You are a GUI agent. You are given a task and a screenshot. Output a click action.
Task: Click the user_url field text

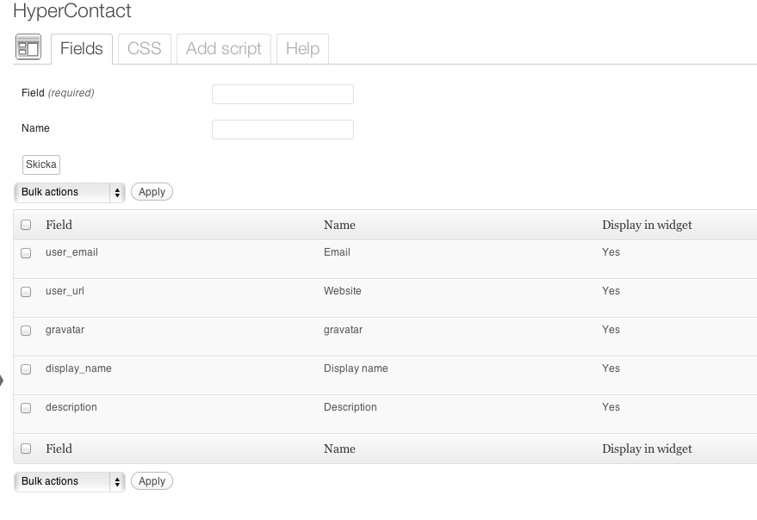click(x=65, y=291)
